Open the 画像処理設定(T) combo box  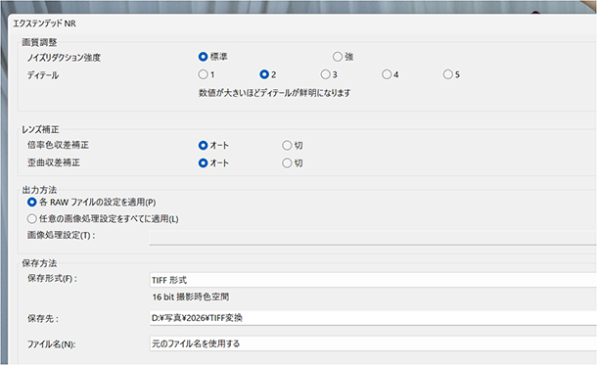pyautogui.click(x=373, y=238)
